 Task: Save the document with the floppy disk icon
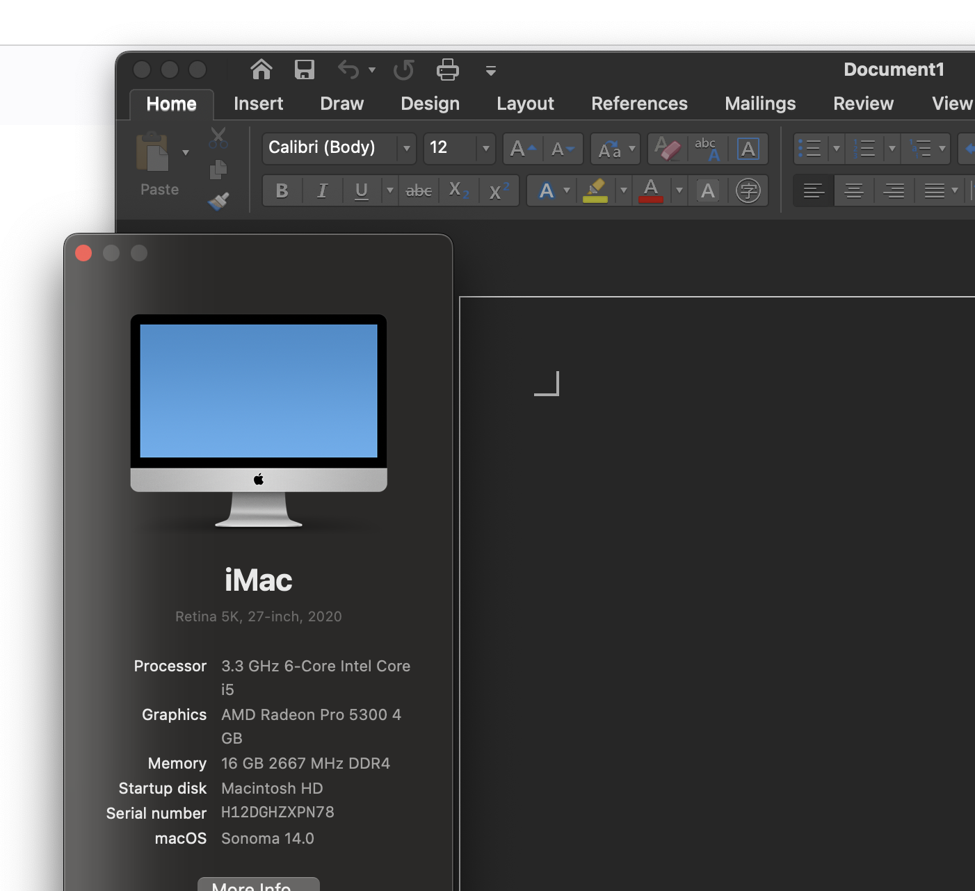(x=305, y=70)
